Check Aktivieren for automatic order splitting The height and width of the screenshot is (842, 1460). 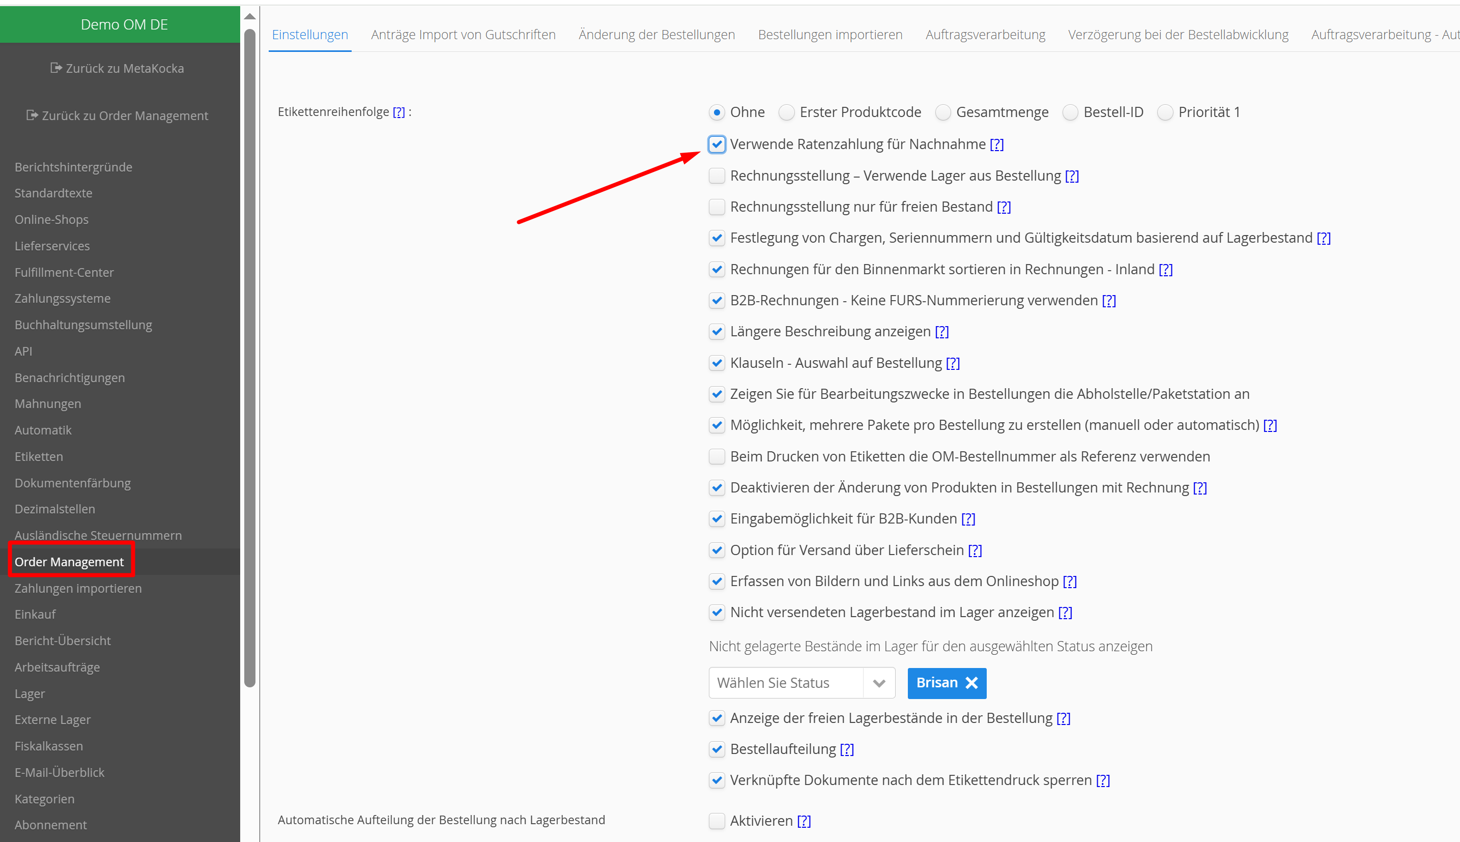(717, 821)
